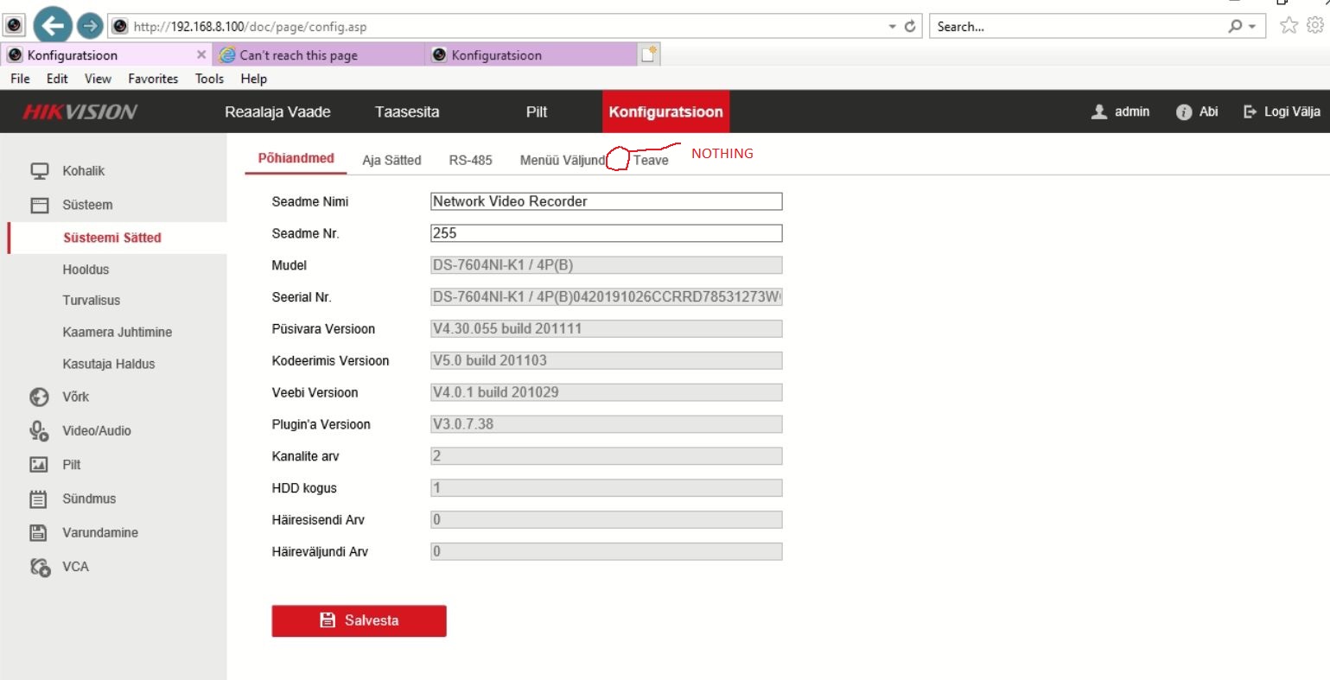Click the Abi help info icon
Screen dimensions: 1330x680
click(1184, 112)
